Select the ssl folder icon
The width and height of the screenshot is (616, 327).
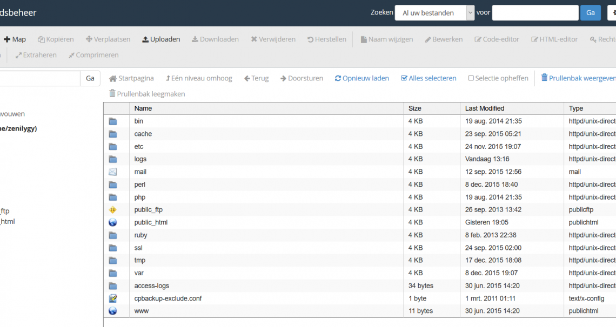click(113, 248)
